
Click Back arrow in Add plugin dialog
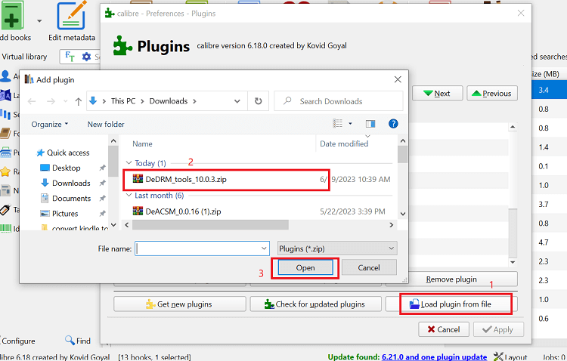tap(32, 101)
